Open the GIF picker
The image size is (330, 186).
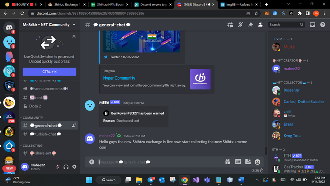[x=238, y=162]
